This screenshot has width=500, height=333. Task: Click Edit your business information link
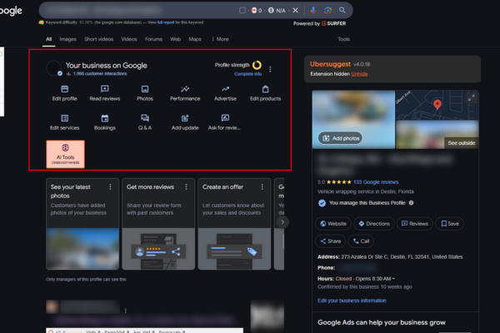pos(352,301)
